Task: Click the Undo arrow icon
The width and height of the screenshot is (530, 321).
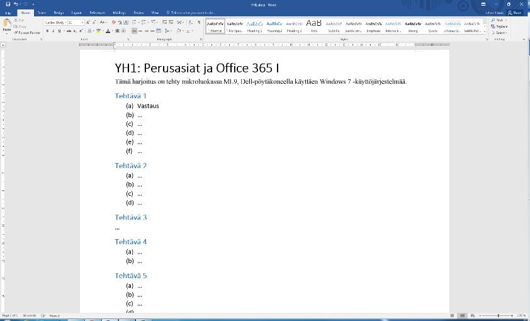Action: click(x=16, y=4)
